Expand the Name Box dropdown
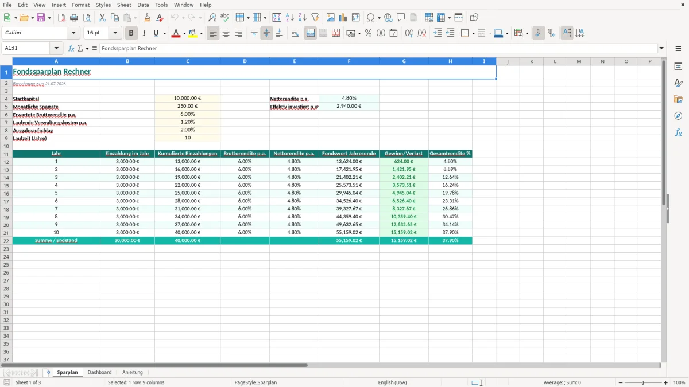Screen dimensions: 689x387 tap(56, 49)
